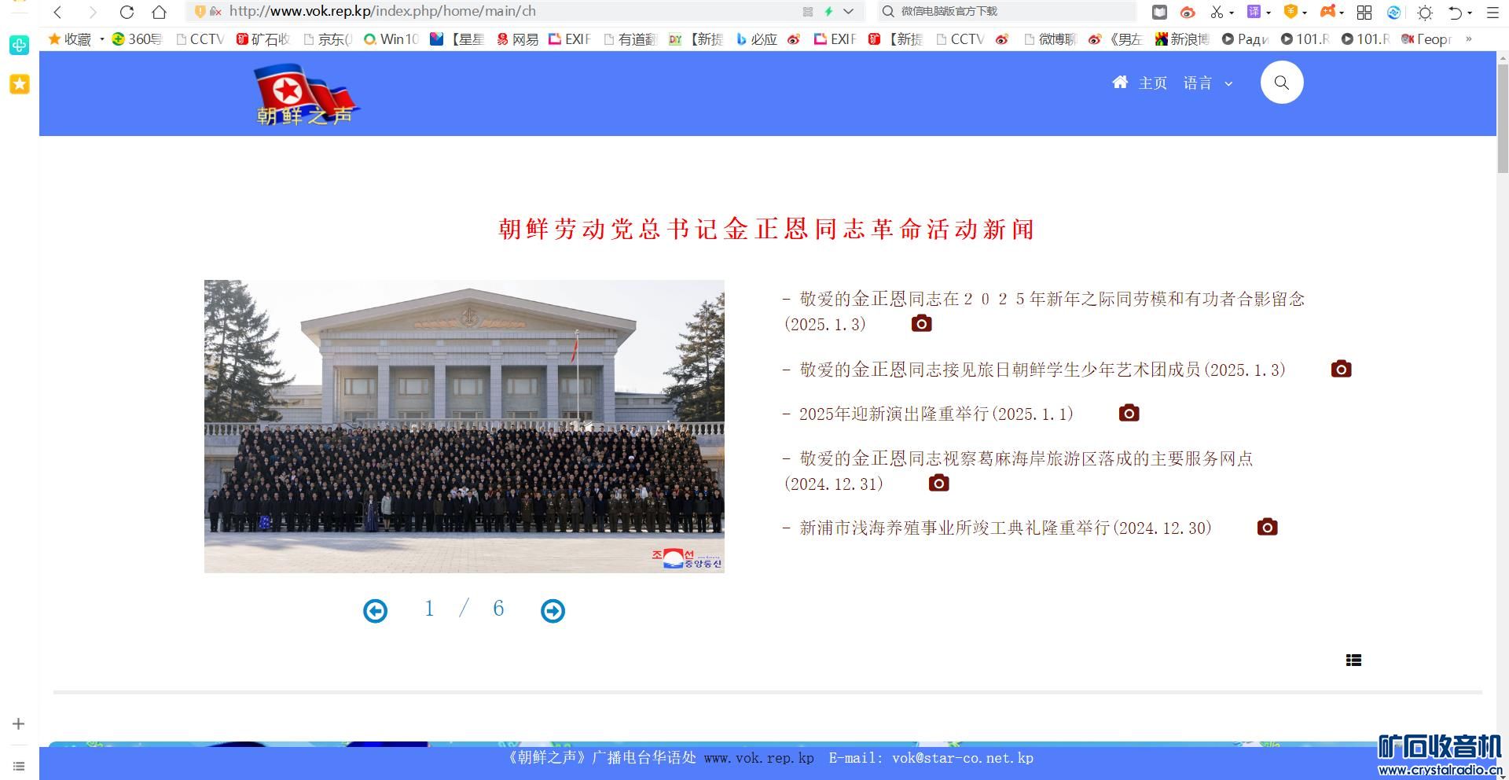Expand the address bar history dropdown
1509x780 pixels.
pyautogui.click(x=848, y=12)
